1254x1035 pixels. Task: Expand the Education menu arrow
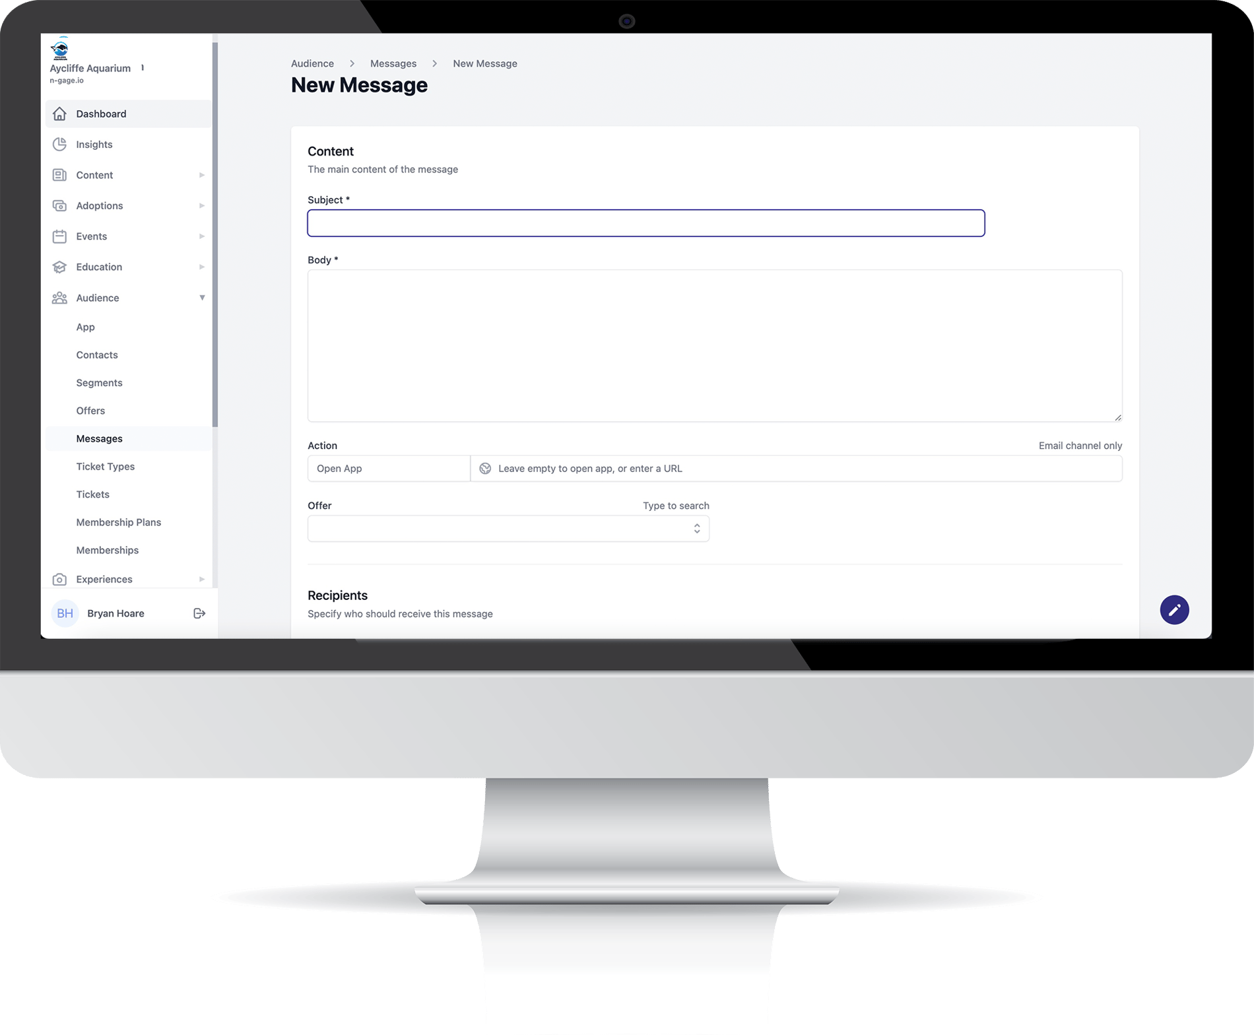tap(202, 267)
